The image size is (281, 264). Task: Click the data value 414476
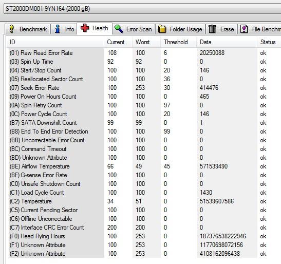[x=209, y=88]
